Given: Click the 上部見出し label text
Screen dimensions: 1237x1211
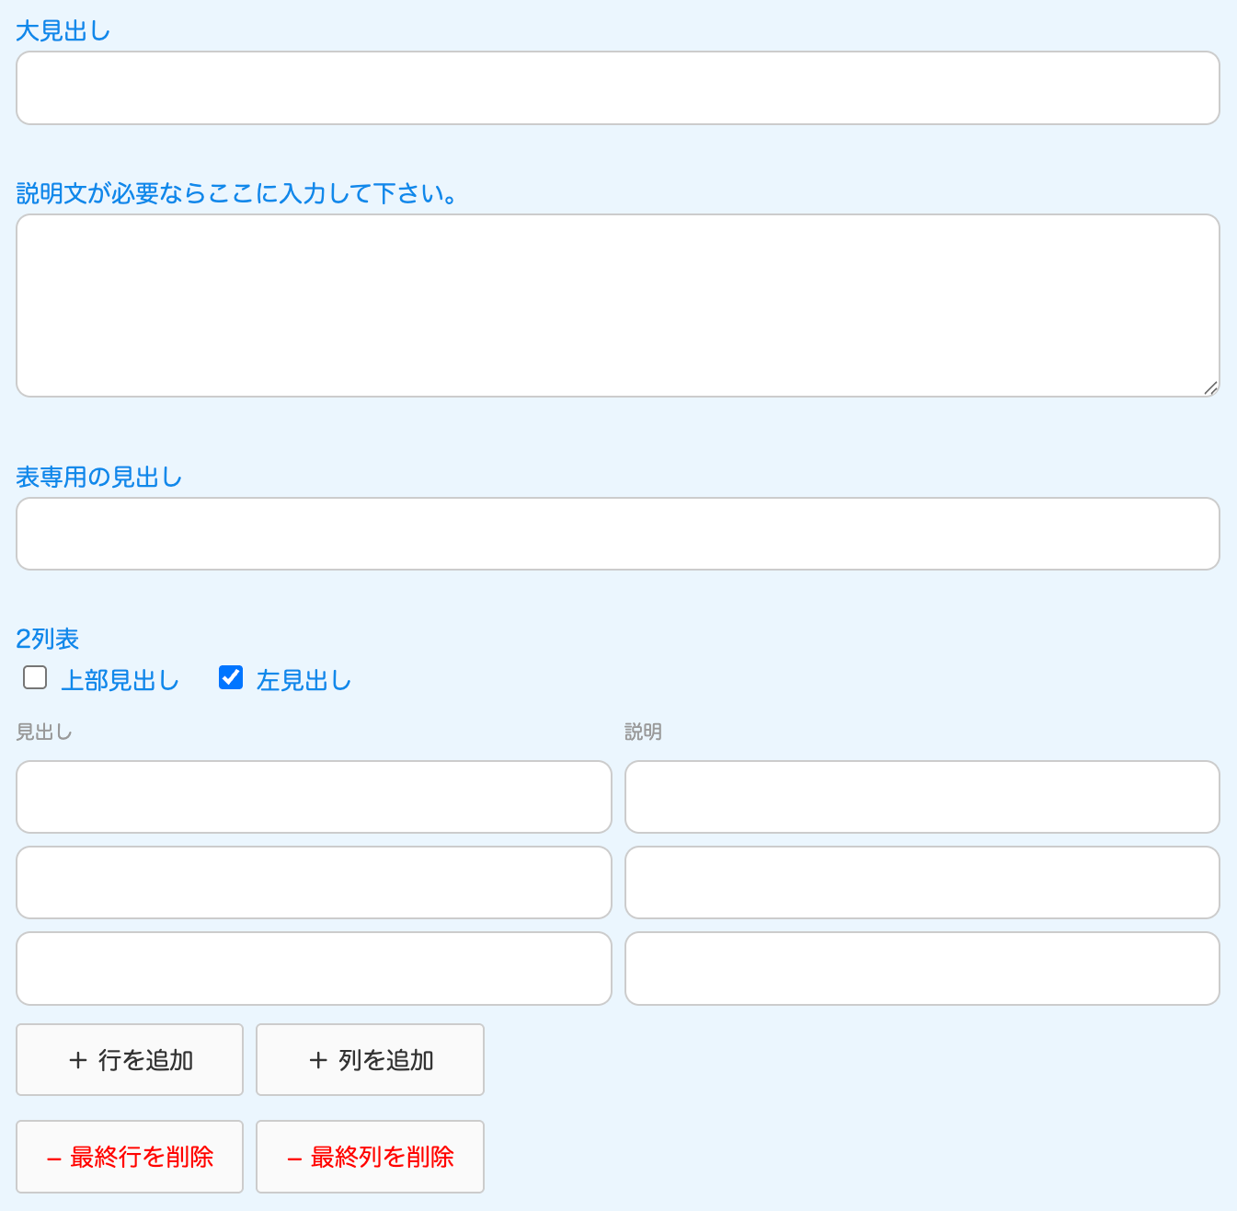Looking at the screenshot, I should [x=120, y=681].
